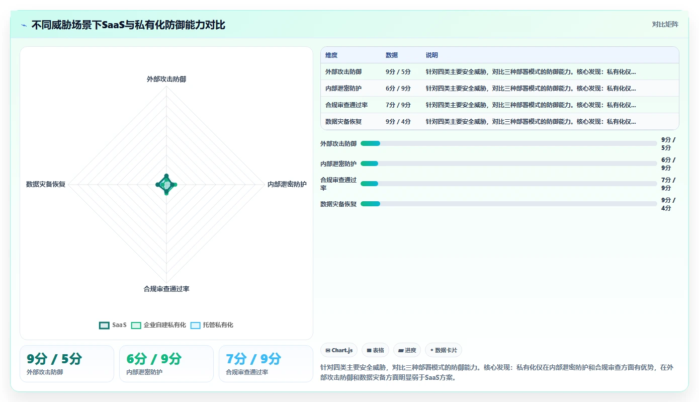Select the 内部泄密防护 table row cell
Image resolution: width=699 pixels, height=402 pixels.
point(343,88)
